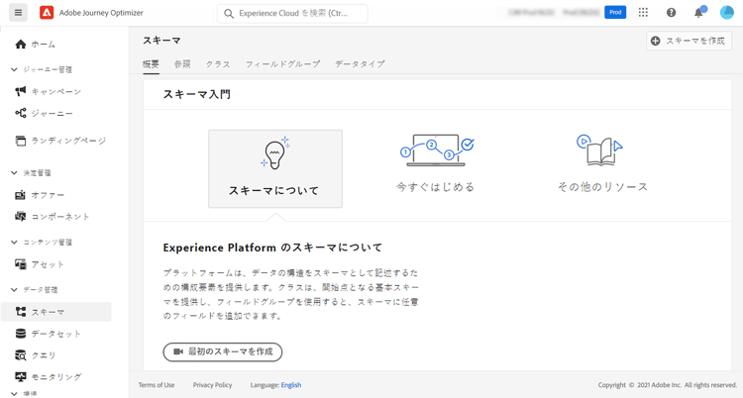Screen dimensions: 743x398
Task: Click the データセット database icon
Action: pos(21,334)
